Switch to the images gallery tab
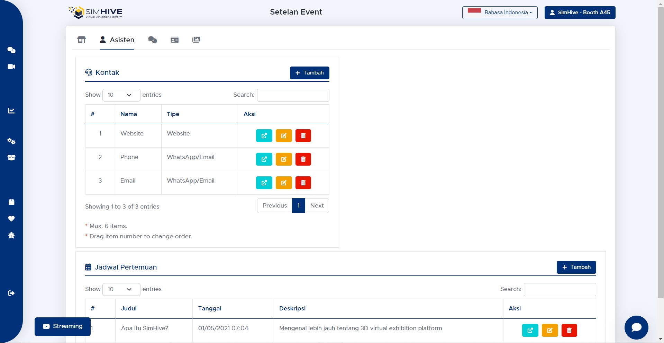The width and height of the screenshot is (664, 343). (196, 40)
